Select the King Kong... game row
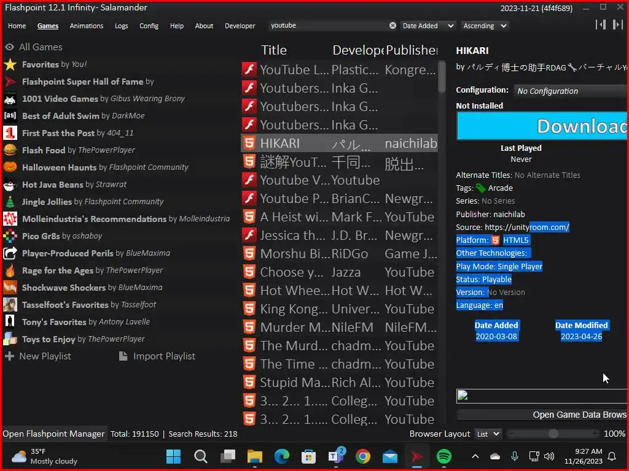Image resolution: width=629 pixels, height=471 pixels. (339, 309)
